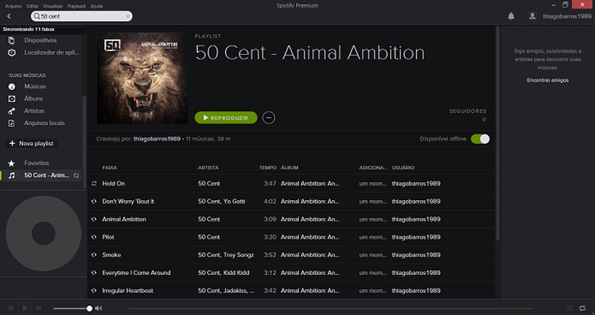This screenshot has height=315, width=595.
Task: Go forward with the right arrow
Action: coord(21,16)
